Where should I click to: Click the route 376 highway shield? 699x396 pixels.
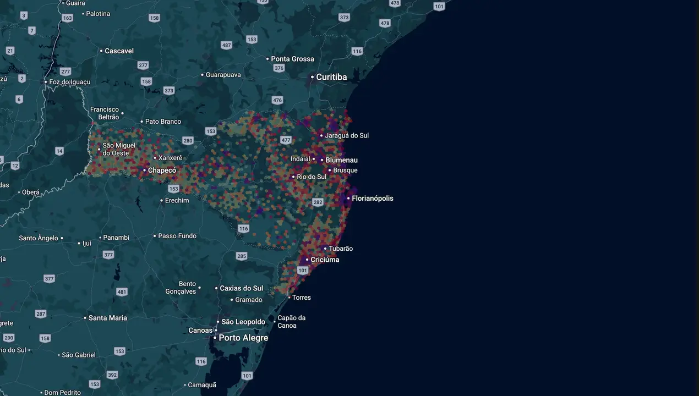click(x=279, y=68)
